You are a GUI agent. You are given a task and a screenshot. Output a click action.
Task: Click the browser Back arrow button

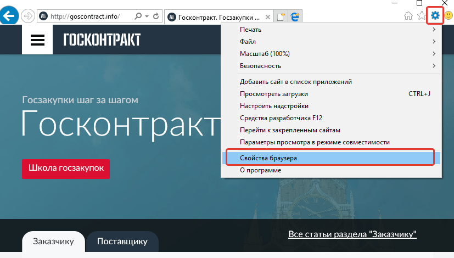[x=9, y=16]
